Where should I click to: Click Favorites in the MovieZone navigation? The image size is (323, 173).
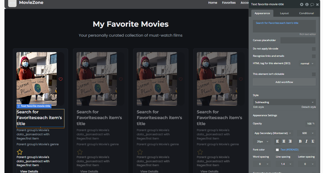click(229, 3)
